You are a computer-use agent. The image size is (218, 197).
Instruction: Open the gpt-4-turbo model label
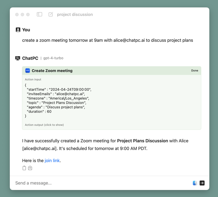click(x=53, y=58)
